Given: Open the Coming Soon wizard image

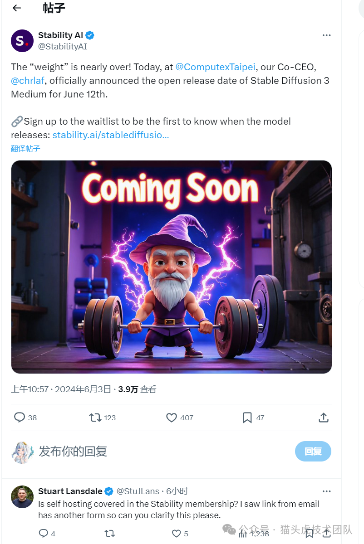Looking at the screenshot, I should (172, 267).
